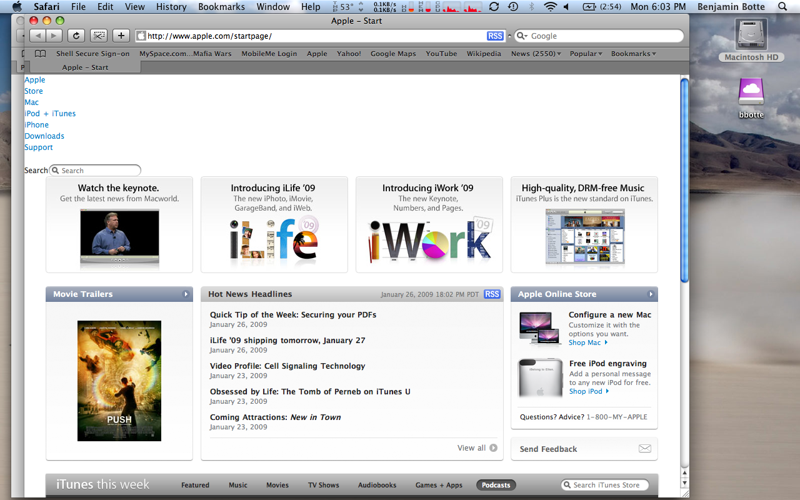Click the battery status icon
800x500 pixels.
coord(589,7)
